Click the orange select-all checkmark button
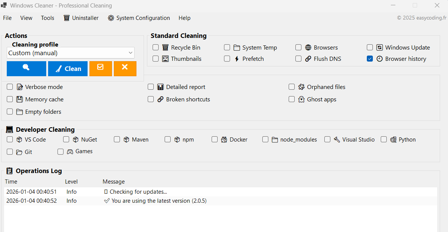Screen dimensions: 448x232 [x=101, y=68]
